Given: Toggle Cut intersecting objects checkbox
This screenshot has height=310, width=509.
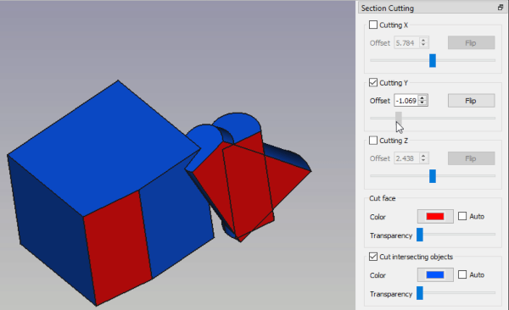Looking at the screenshot, I should 373,257.
